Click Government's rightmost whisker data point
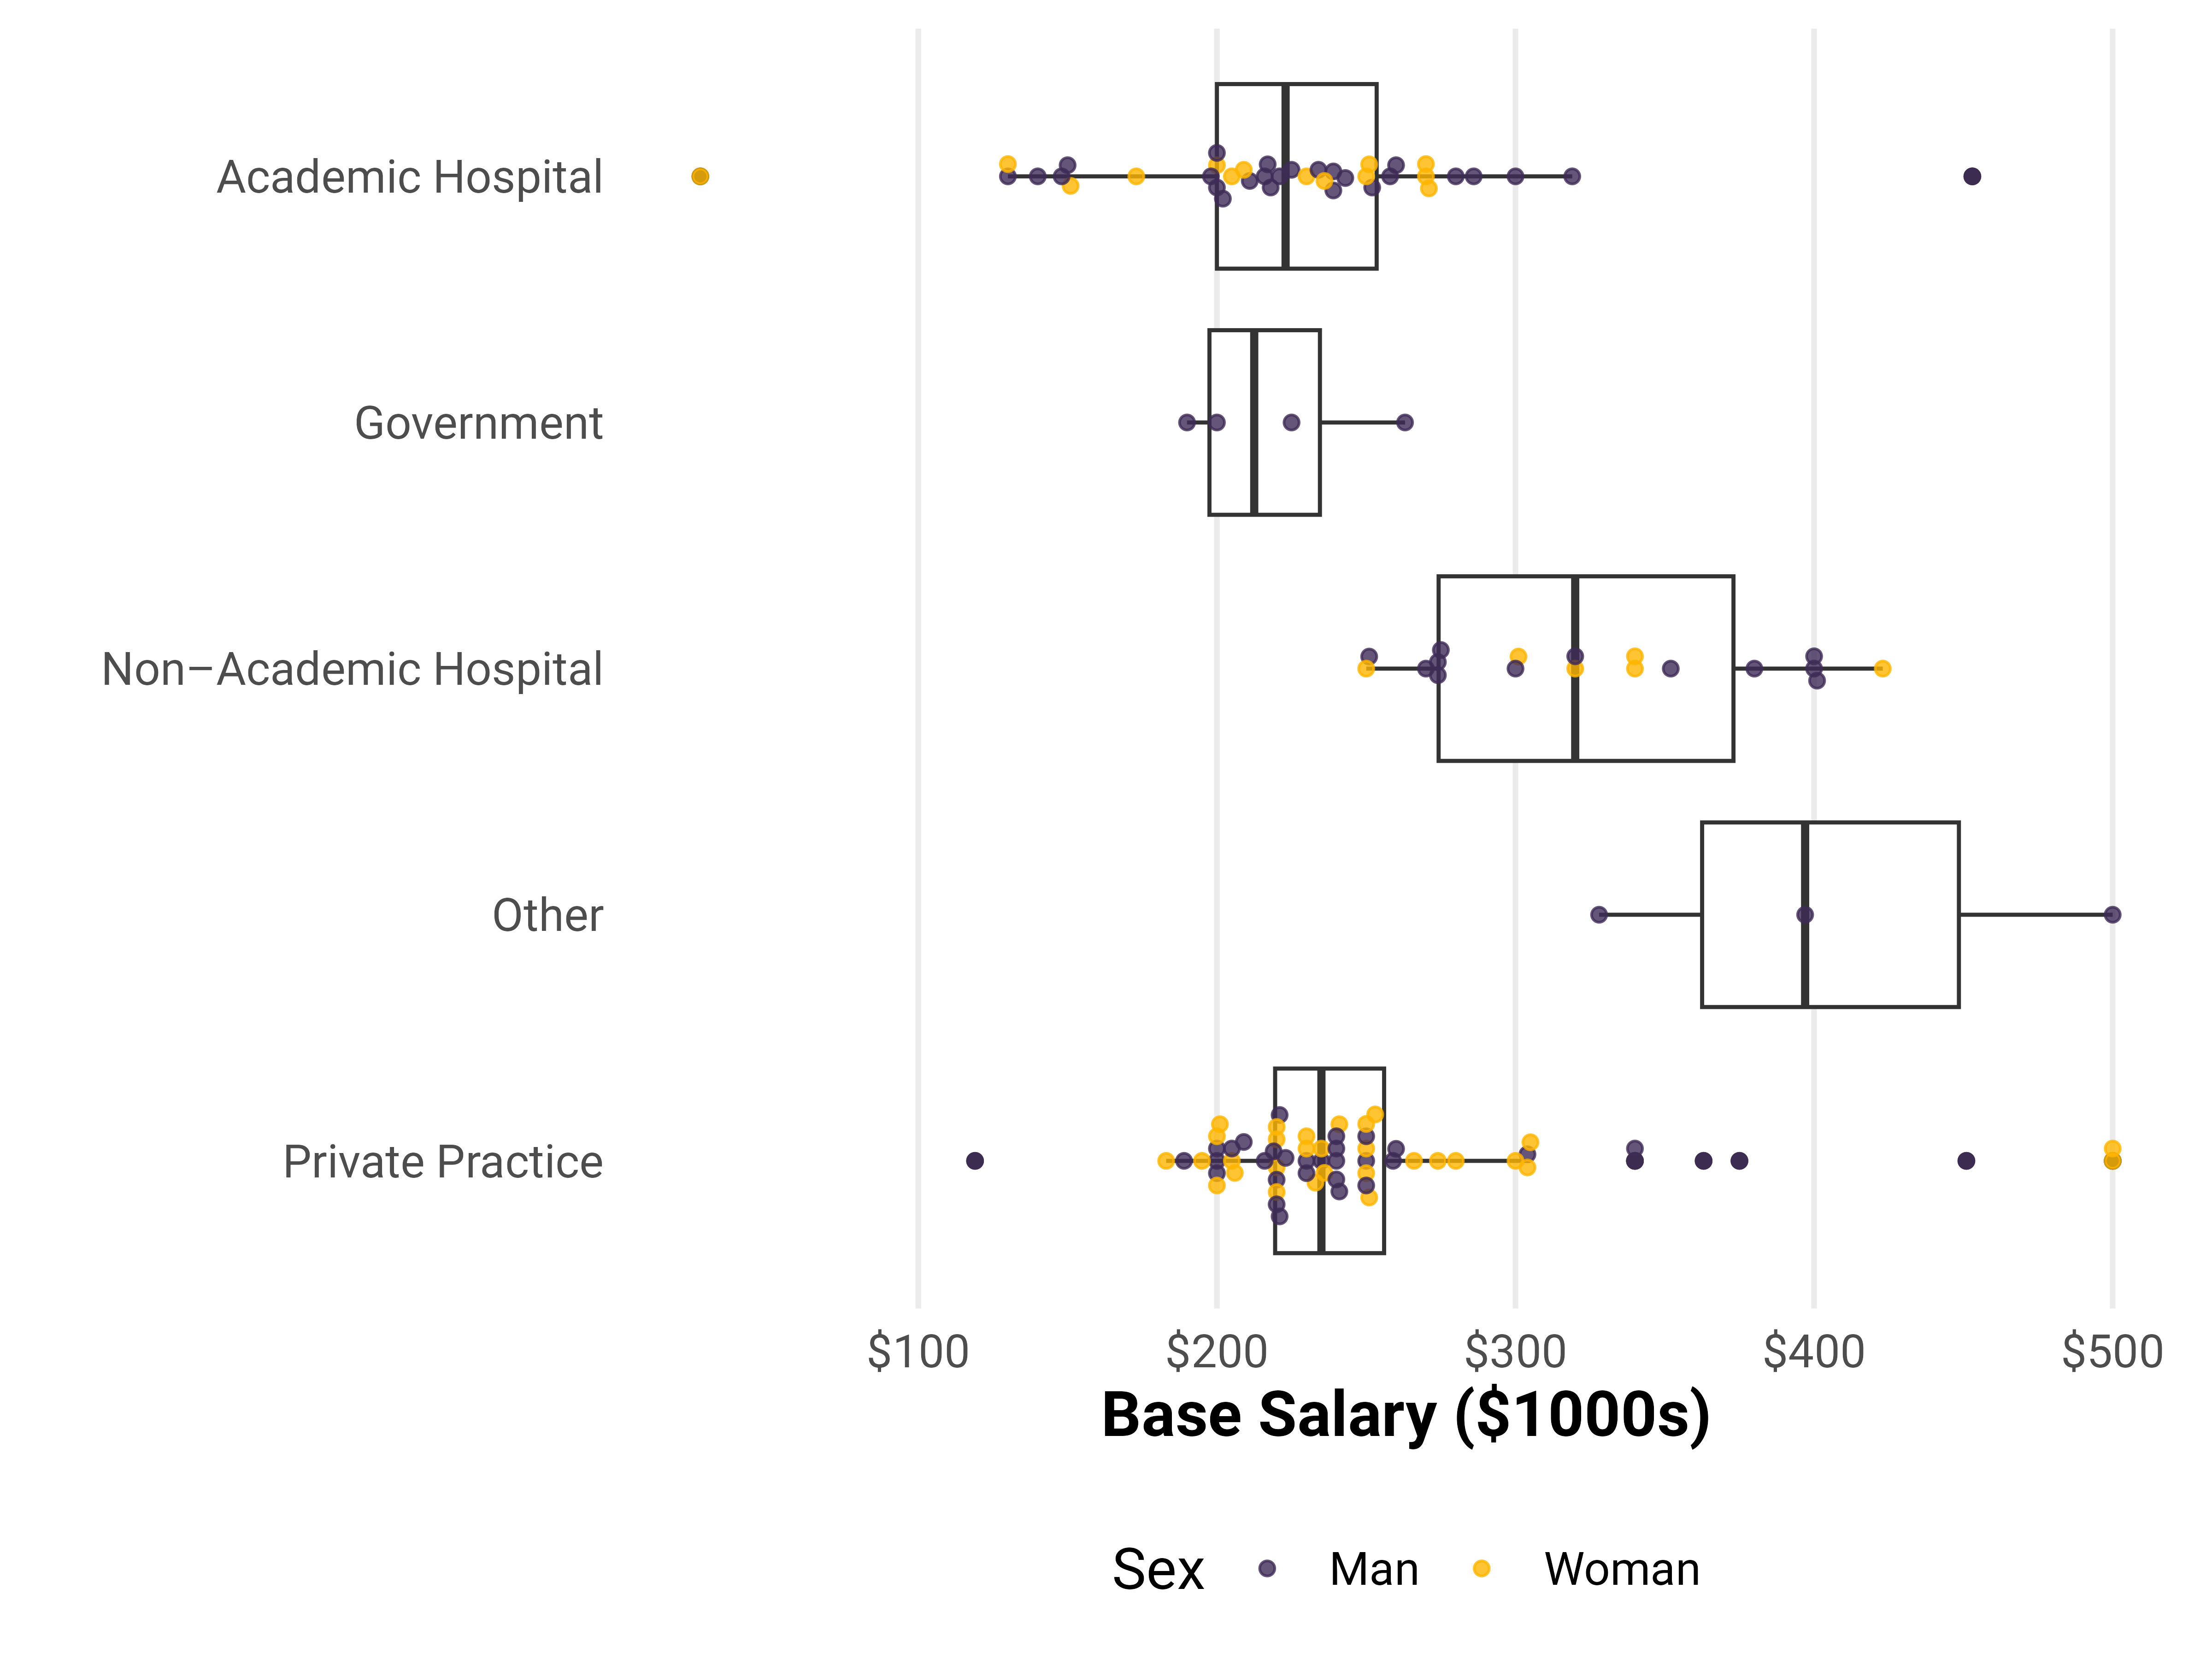 click(x=1405, y=422)
